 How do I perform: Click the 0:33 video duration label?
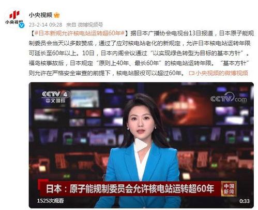(x=245, y=201)
